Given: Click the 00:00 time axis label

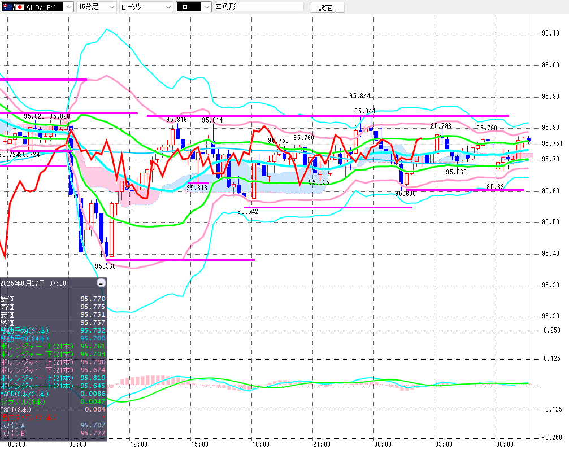Looking at the screenshot, I should [383, 444].
